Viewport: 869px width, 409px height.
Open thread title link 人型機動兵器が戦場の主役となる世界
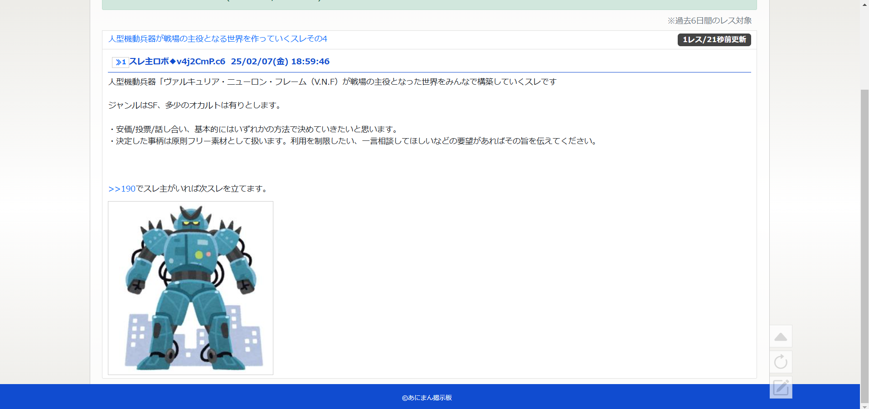point(218,39)
